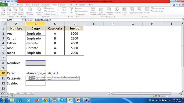Viewport: 184px width, 103px height.
Task: Open the Desagrupar dropdown
Action: [x=139, y=11]
